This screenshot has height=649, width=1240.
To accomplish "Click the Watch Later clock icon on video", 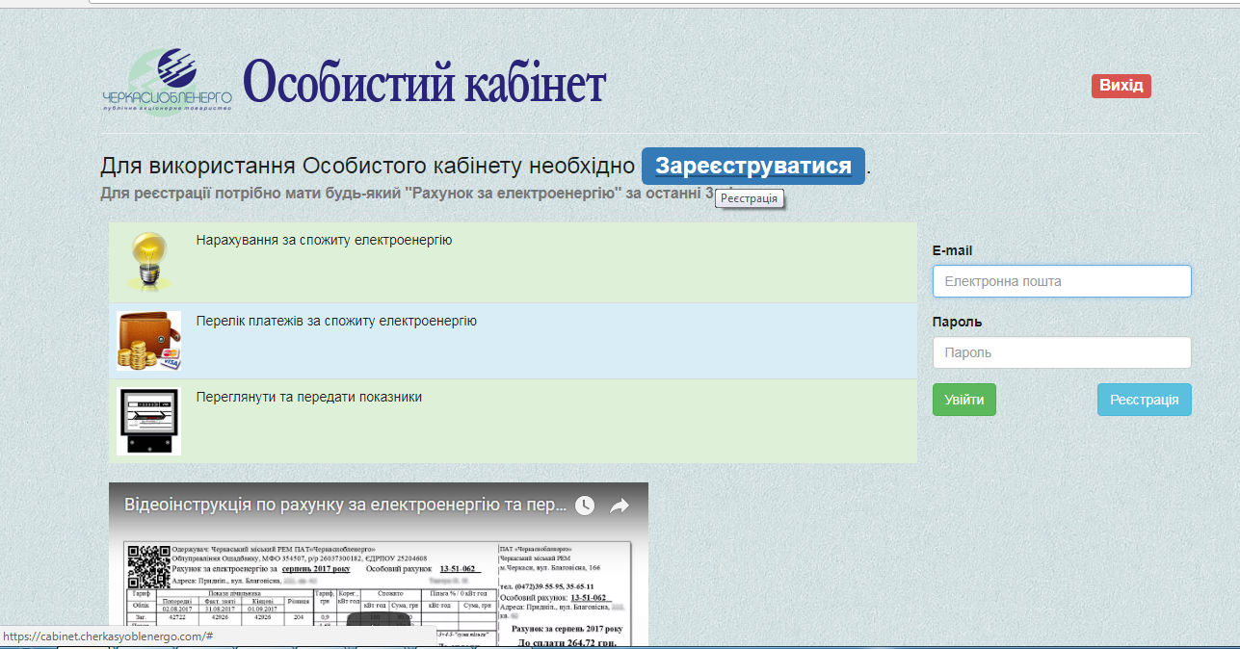I will [585, 506].
